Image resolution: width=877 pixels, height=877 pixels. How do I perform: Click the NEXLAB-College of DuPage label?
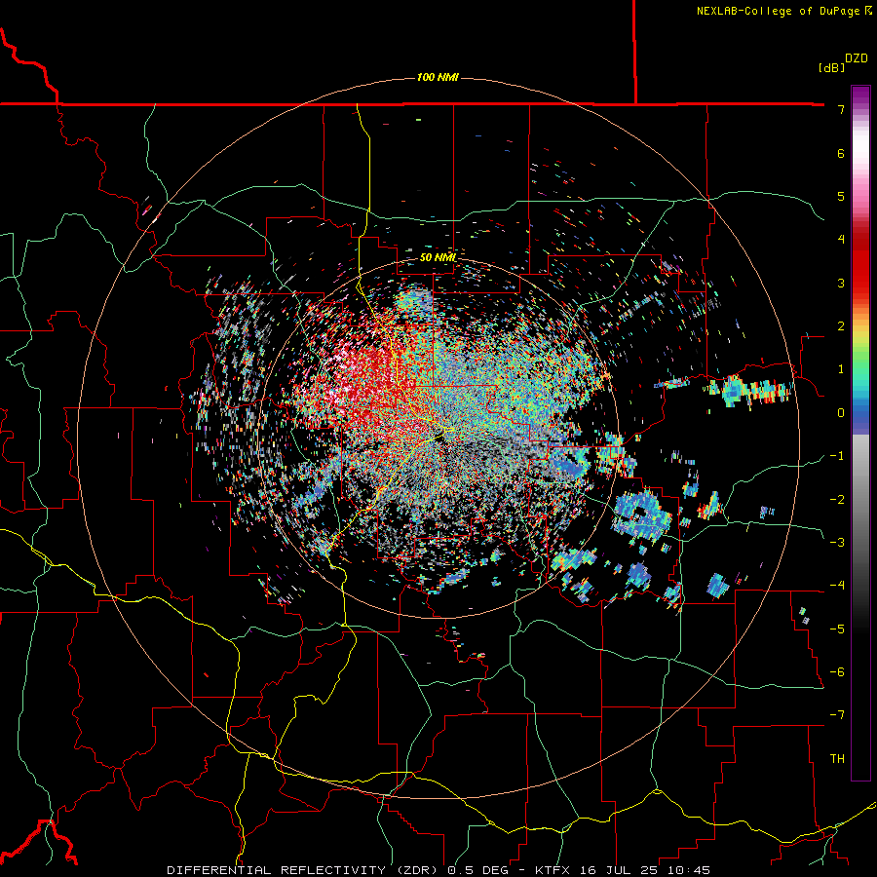(x=783, y=11)
